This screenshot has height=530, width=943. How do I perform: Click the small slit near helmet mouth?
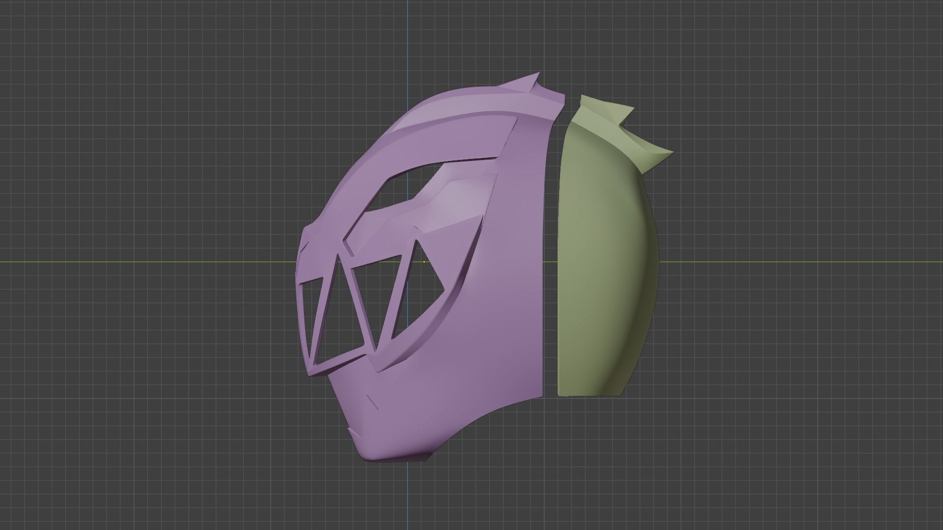[372, 402]
